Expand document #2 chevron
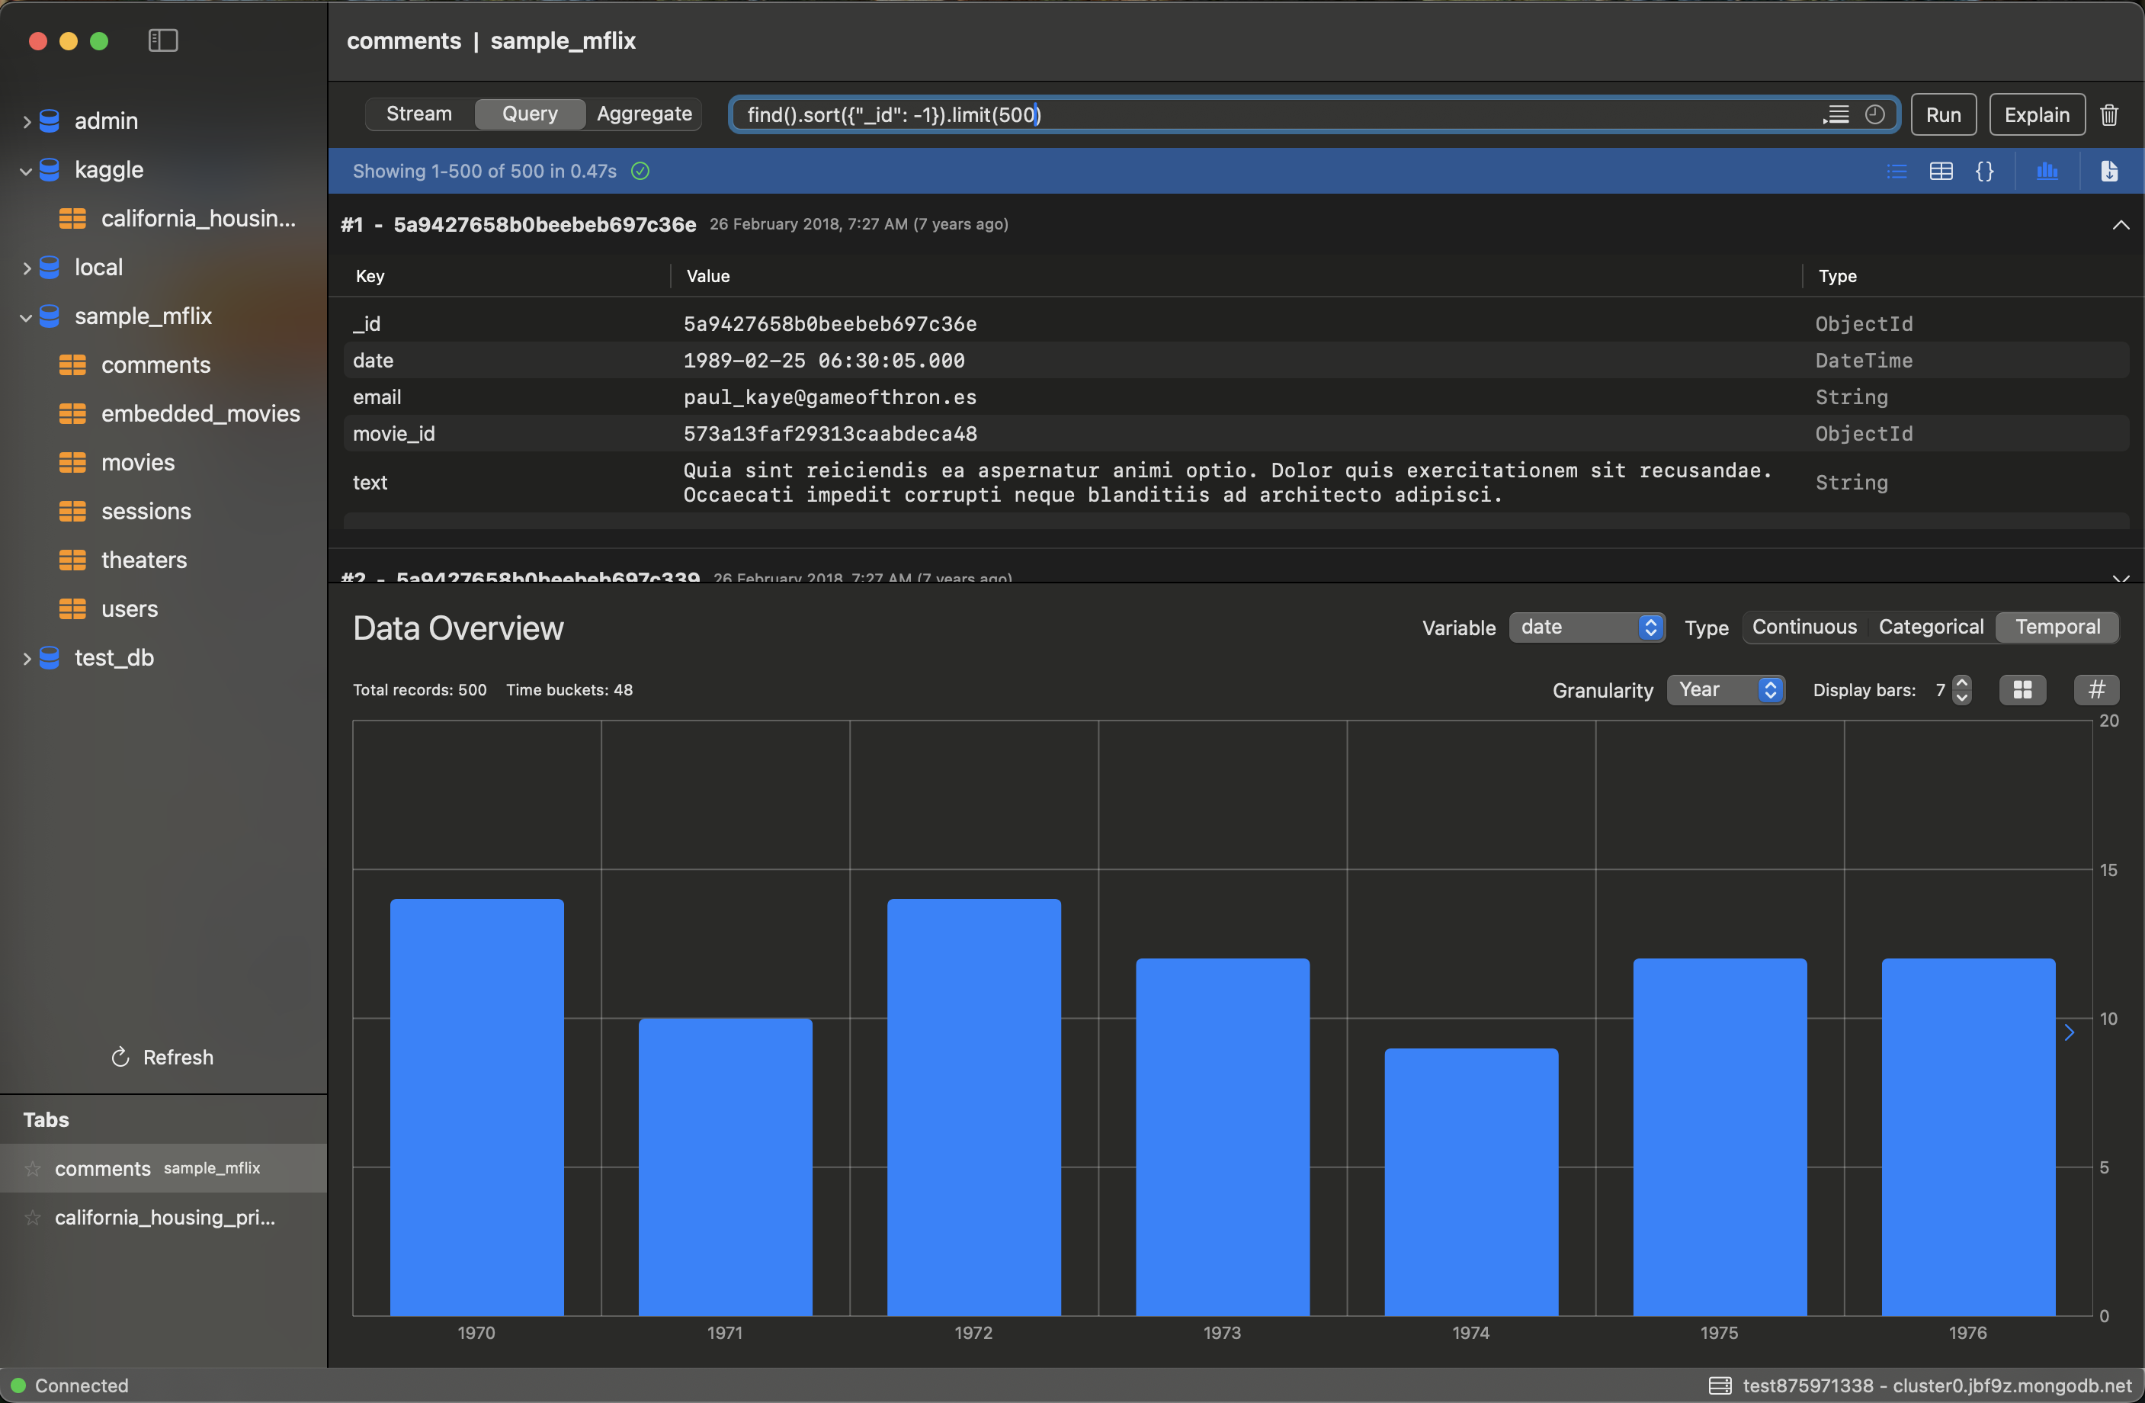 click(2121, 577)
